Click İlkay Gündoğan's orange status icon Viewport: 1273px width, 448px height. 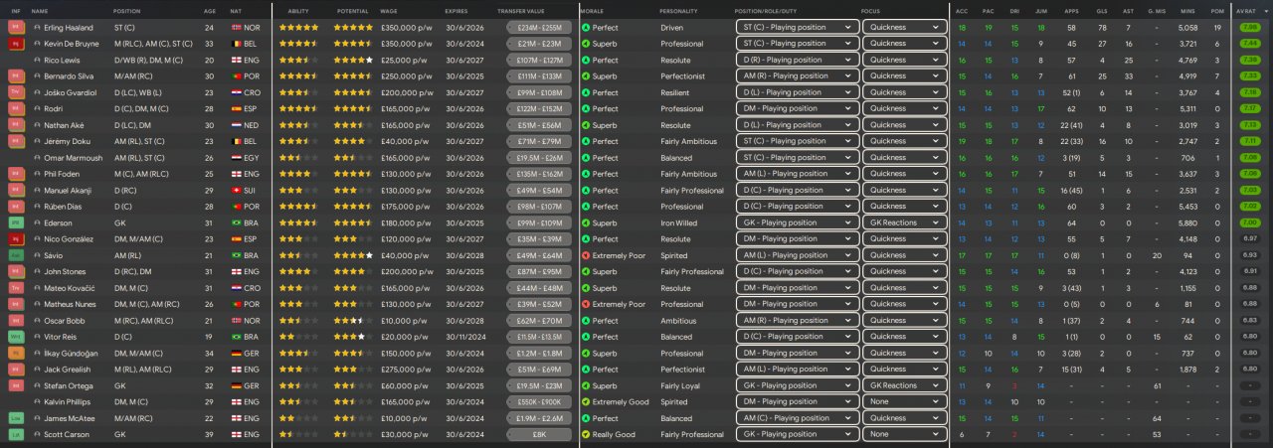pos(16,354)
